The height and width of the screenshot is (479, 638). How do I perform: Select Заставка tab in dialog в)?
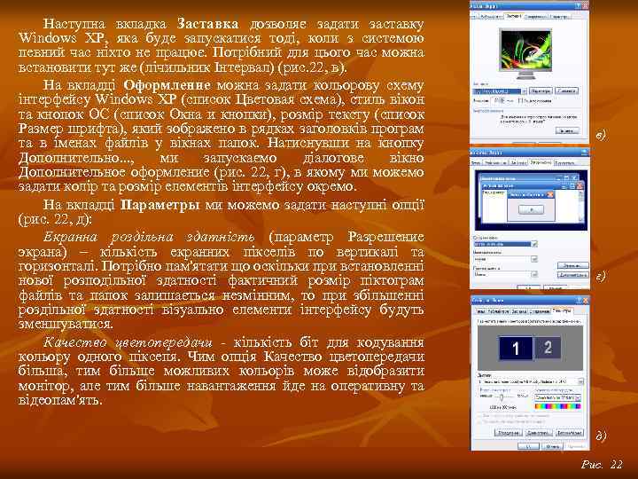point(513,16)
